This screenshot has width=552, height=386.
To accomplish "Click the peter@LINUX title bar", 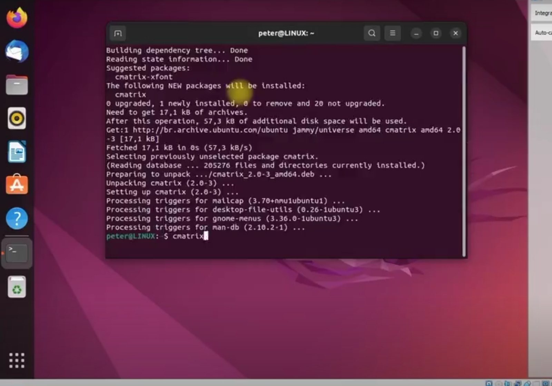I will coord(286,33).
